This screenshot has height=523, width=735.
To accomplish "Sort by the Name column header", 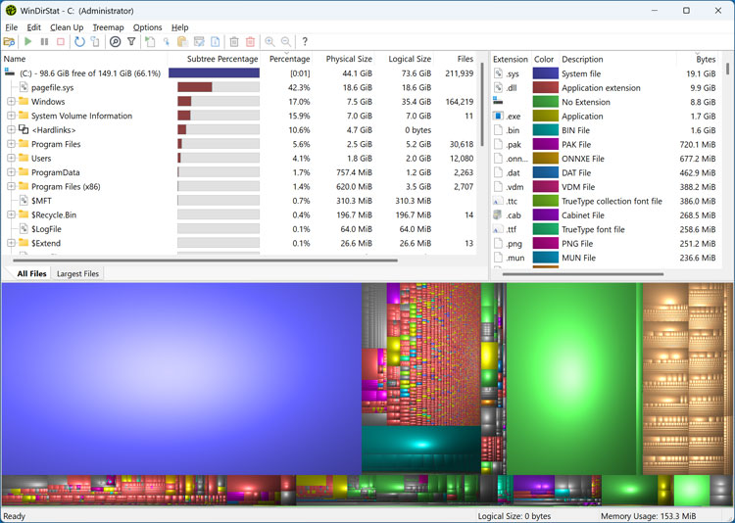I will [x=84, y=59].
